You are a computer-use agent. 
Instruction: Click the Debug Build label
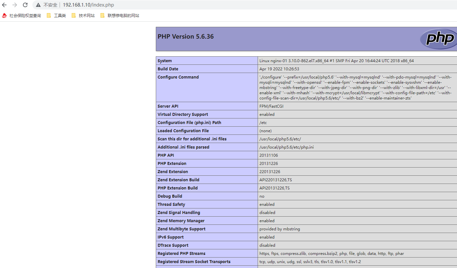[170, 196]
